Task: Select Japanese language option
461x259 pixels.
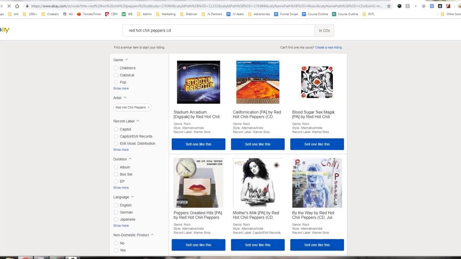Action: [116, 219]
